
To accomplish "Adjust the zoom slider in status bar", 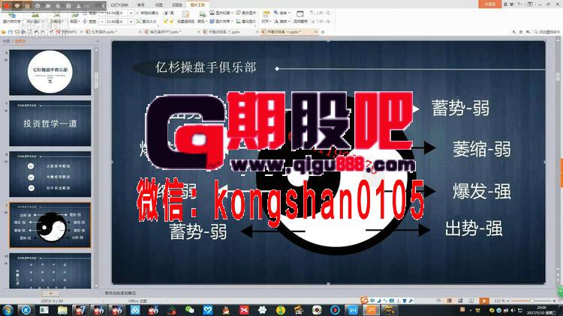I will click(x=531, y=301).
